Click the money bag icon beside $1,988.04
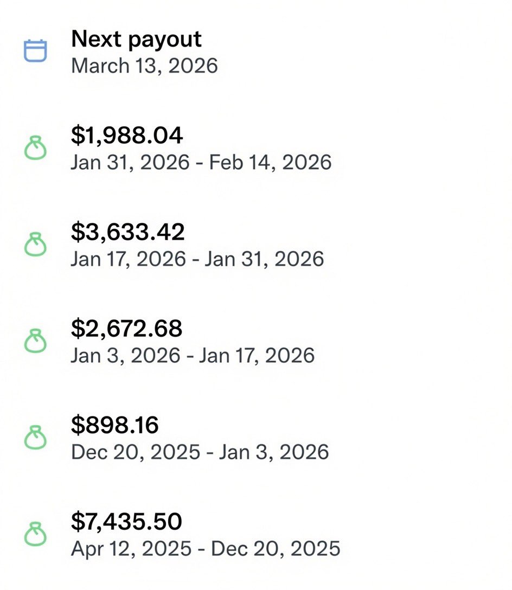 (35, 148)
